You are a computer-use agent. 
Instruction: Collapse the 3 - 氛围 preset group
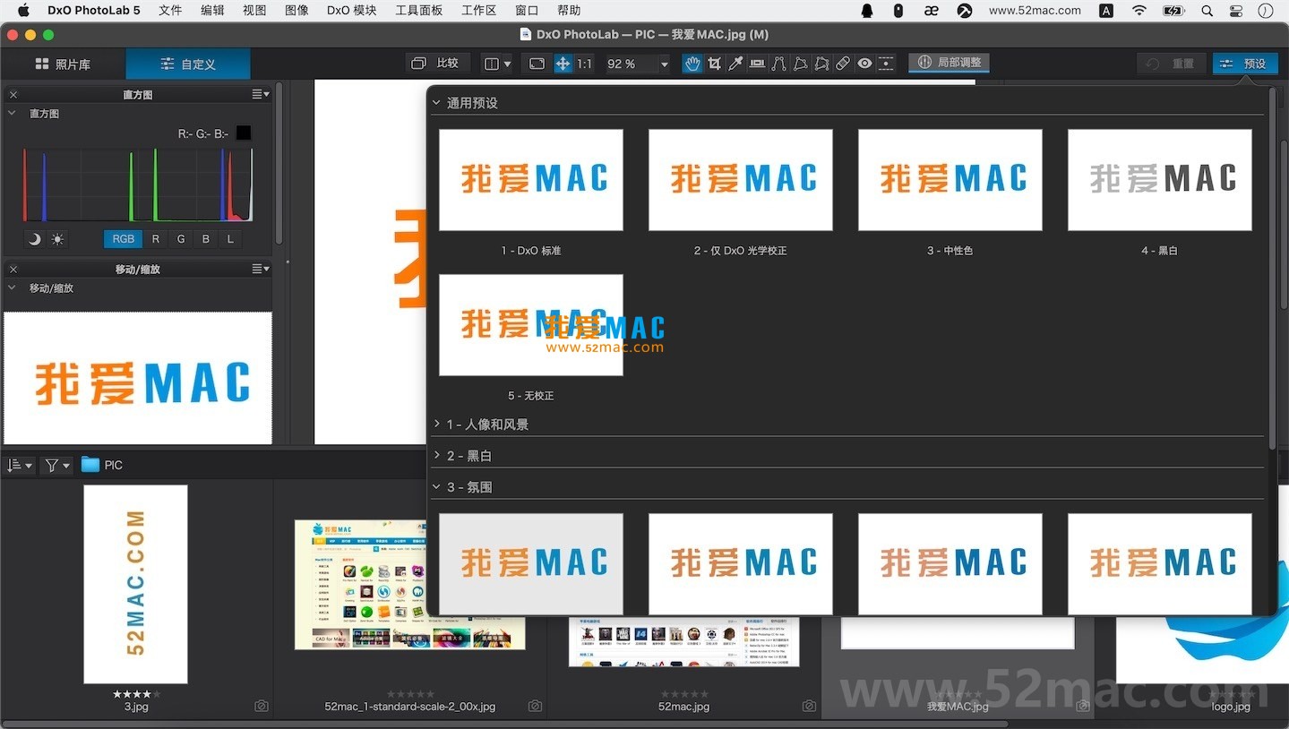pos(437,486)
